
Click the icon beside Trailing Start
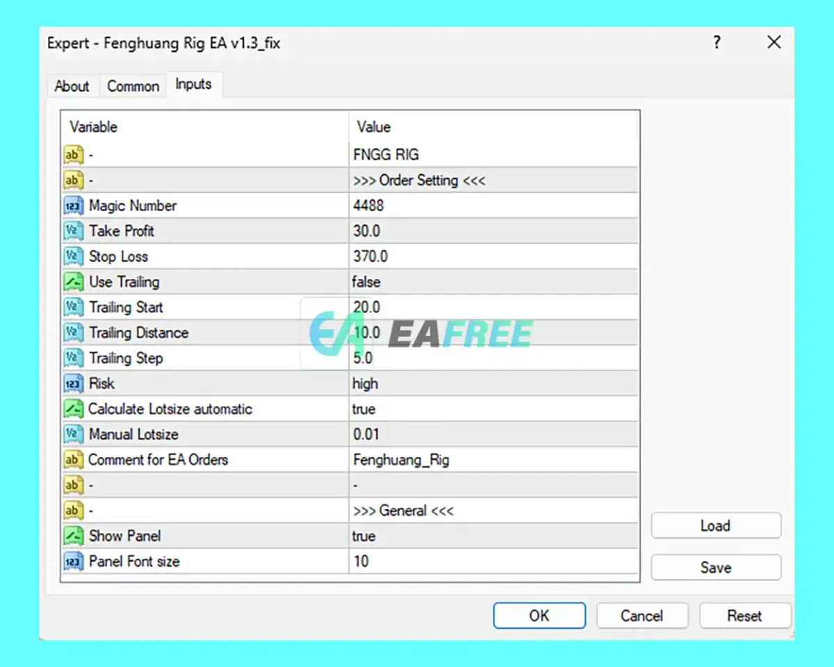pyautogui.click(x=73, y=307)
